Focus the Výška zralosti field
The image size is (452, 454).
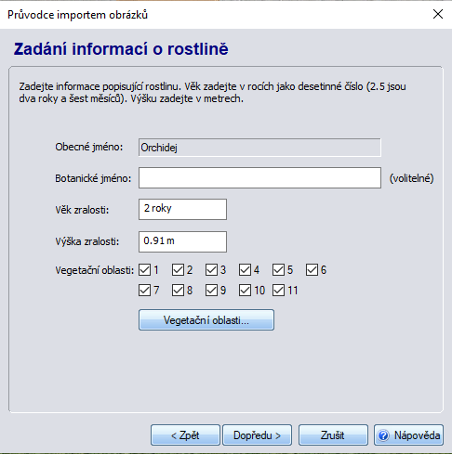(x=182, y=241)
